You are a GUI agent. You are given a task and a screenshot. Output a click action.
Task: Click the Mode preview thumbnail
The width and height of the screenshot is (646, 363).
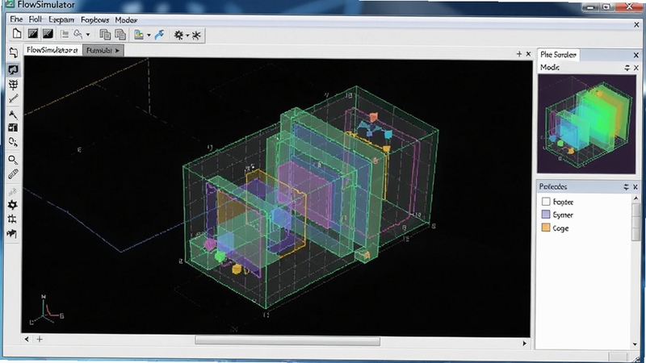(587, 123)
